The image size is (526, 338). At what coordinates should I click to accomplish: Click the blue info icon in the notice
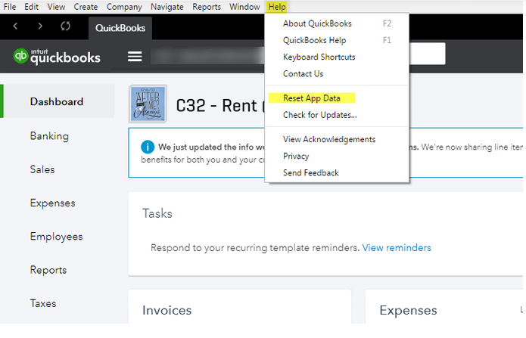148,147
